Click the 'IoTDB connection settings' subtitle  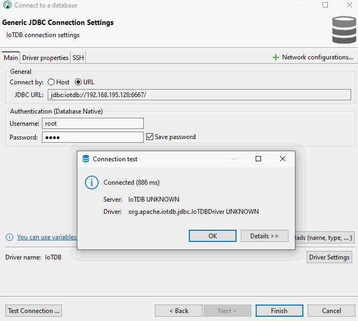click(x=43, y=35)
